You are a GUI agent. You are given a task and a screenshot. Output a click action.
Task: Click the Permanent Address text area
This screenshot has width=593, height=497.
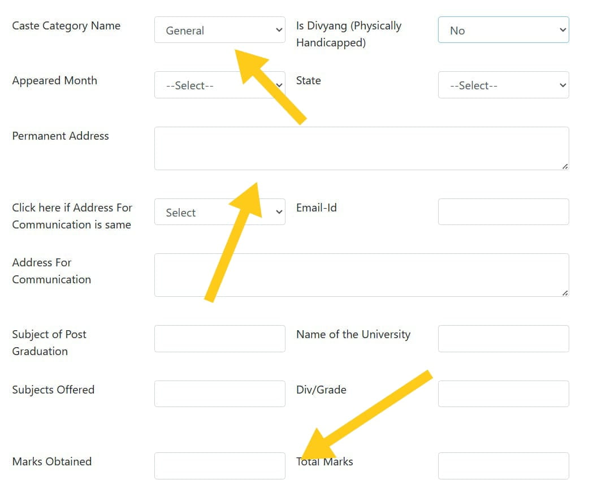tap(362, 148)
